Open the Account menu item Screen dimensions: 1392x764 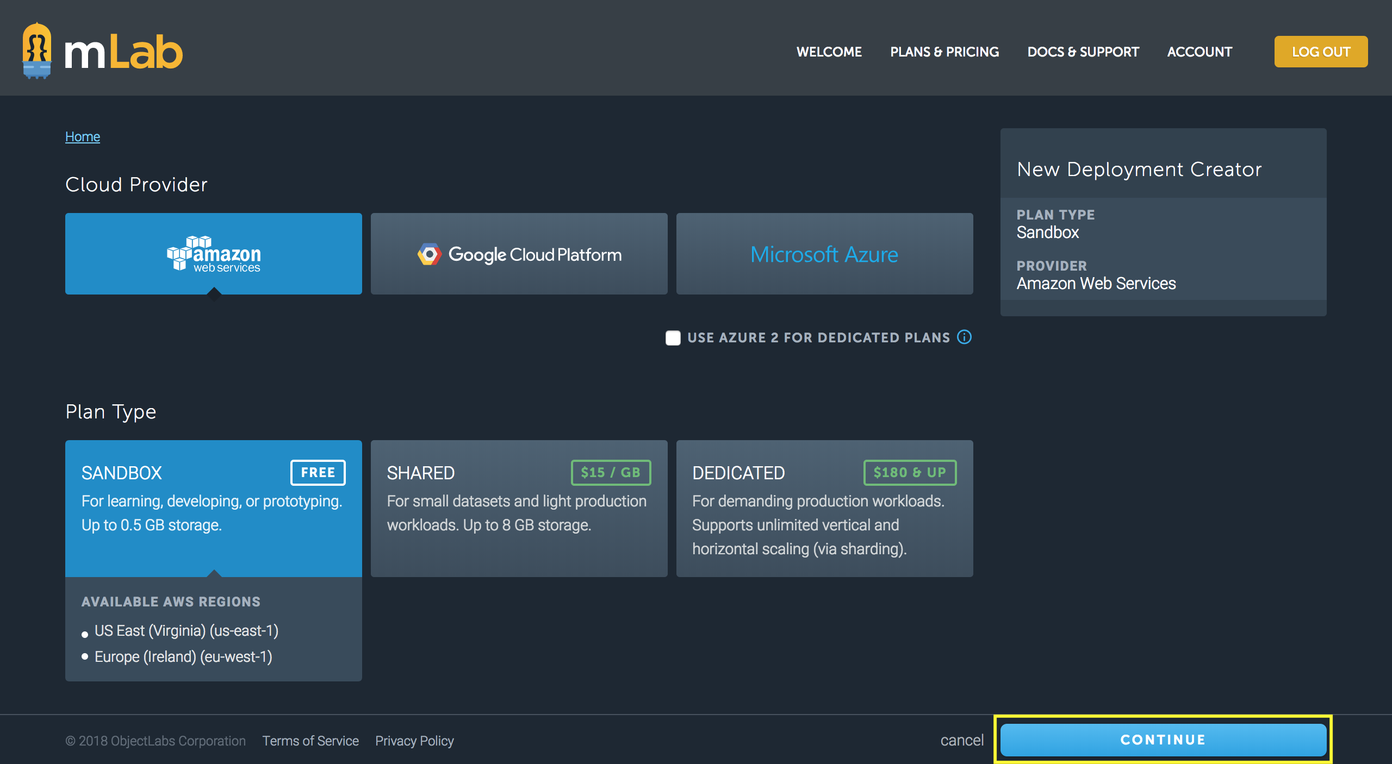1200,52
